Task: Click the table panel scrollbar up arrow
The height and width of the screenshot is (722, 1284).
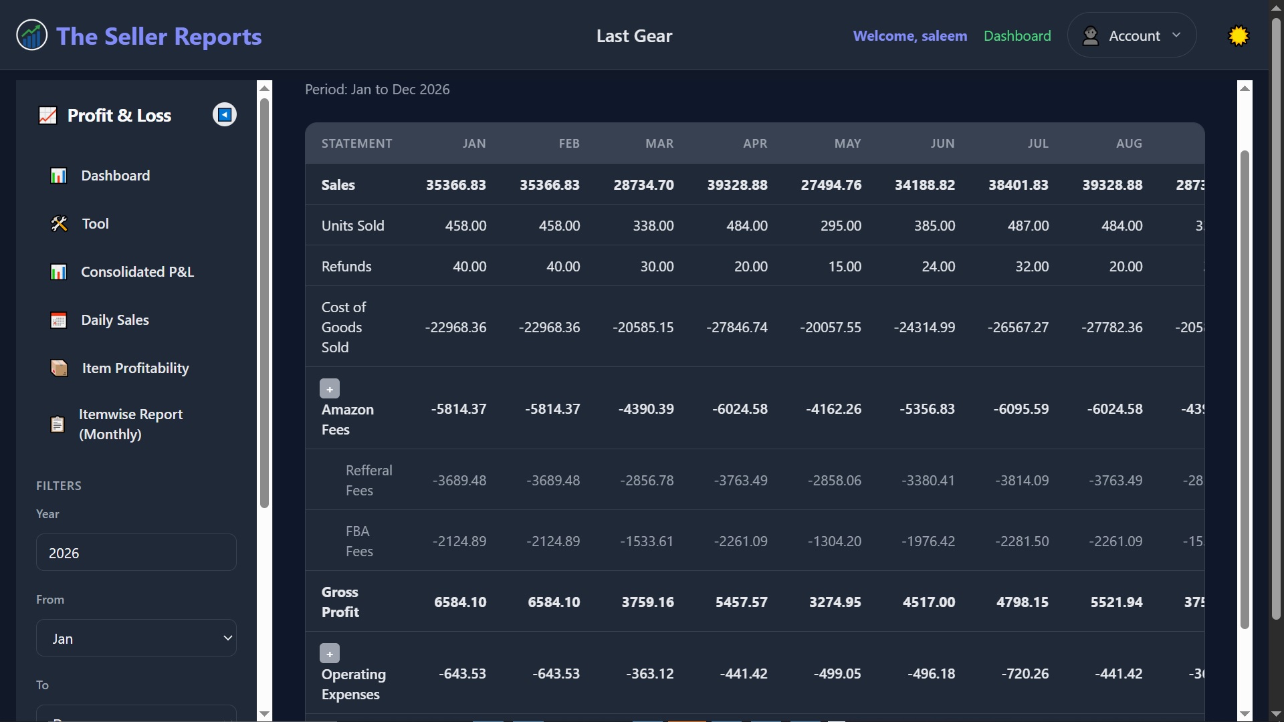Action: (1245, 88)
